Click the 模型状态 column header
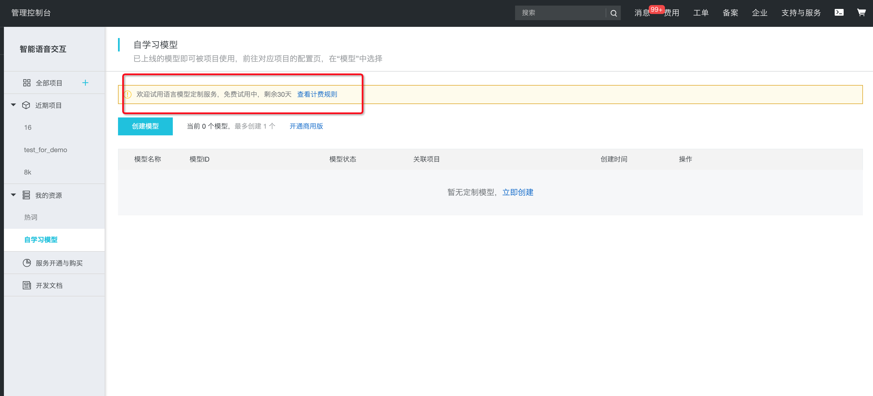This screenshot has width=873, height=396. [x=343, y=159]
